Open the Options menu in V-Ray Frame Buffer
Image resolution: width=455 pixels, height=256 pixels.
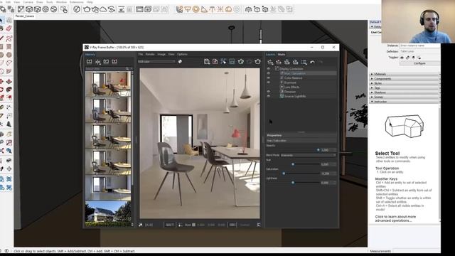coord(182,54)
